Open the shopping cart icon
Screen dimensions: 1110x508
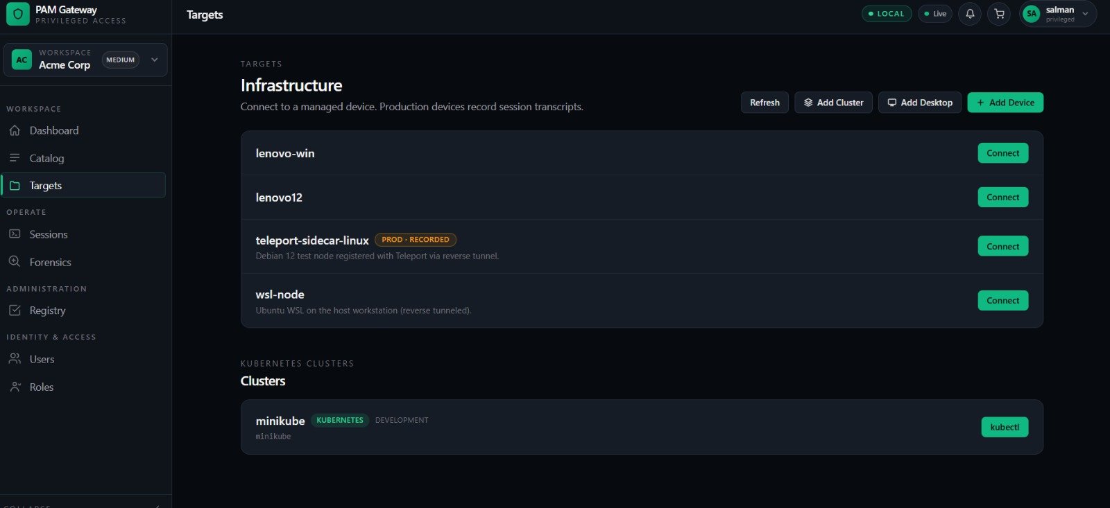999,14
